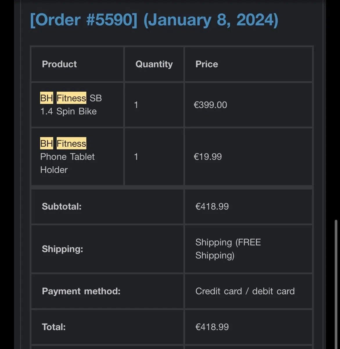Open the Order #5590 heading link
Viewport: 340px width, 349px height.
coord(154,20)
